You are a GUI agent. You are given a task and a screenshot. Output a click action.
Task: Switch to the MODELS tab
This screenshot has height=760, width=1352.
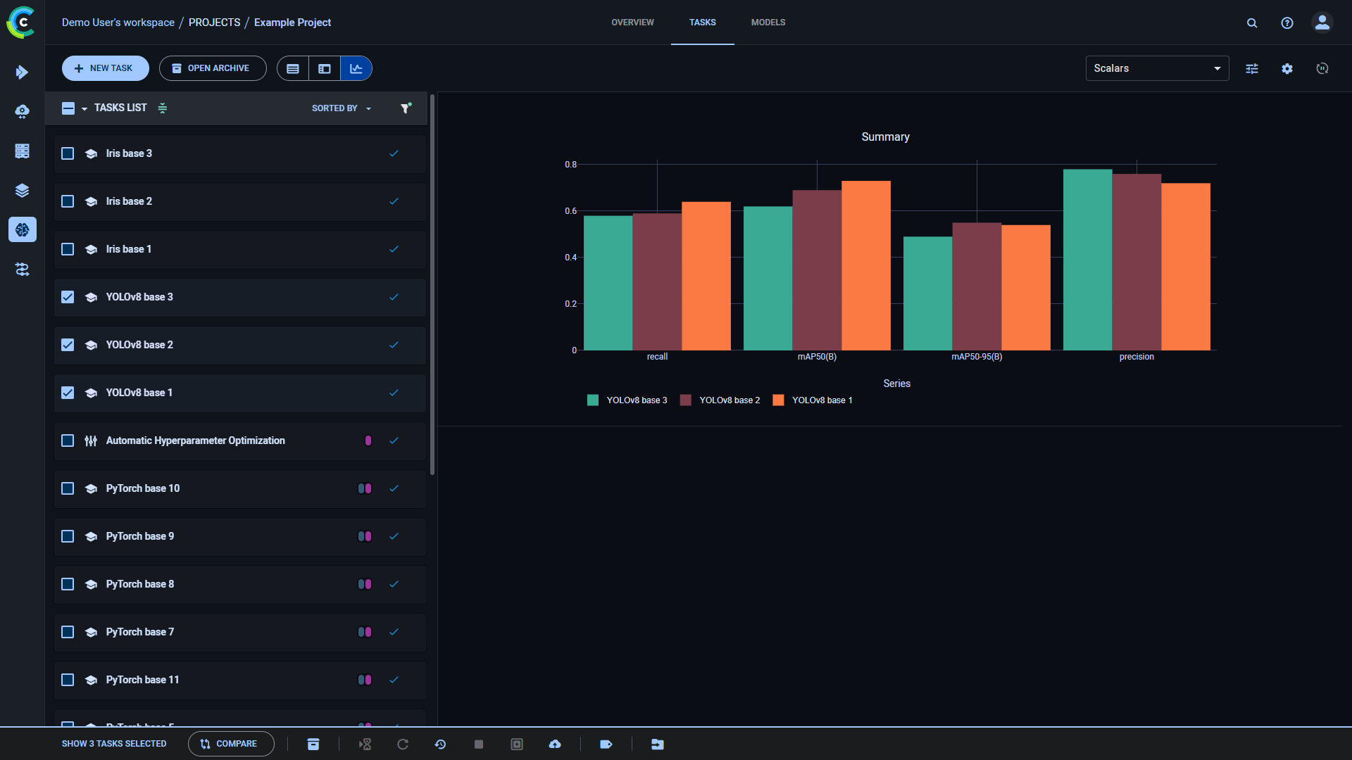[x=768, y=23]
